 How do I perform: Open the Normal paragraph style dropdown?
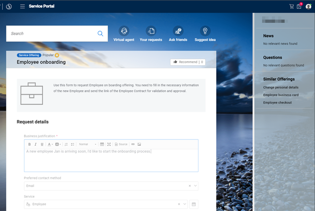coord(87,144)
